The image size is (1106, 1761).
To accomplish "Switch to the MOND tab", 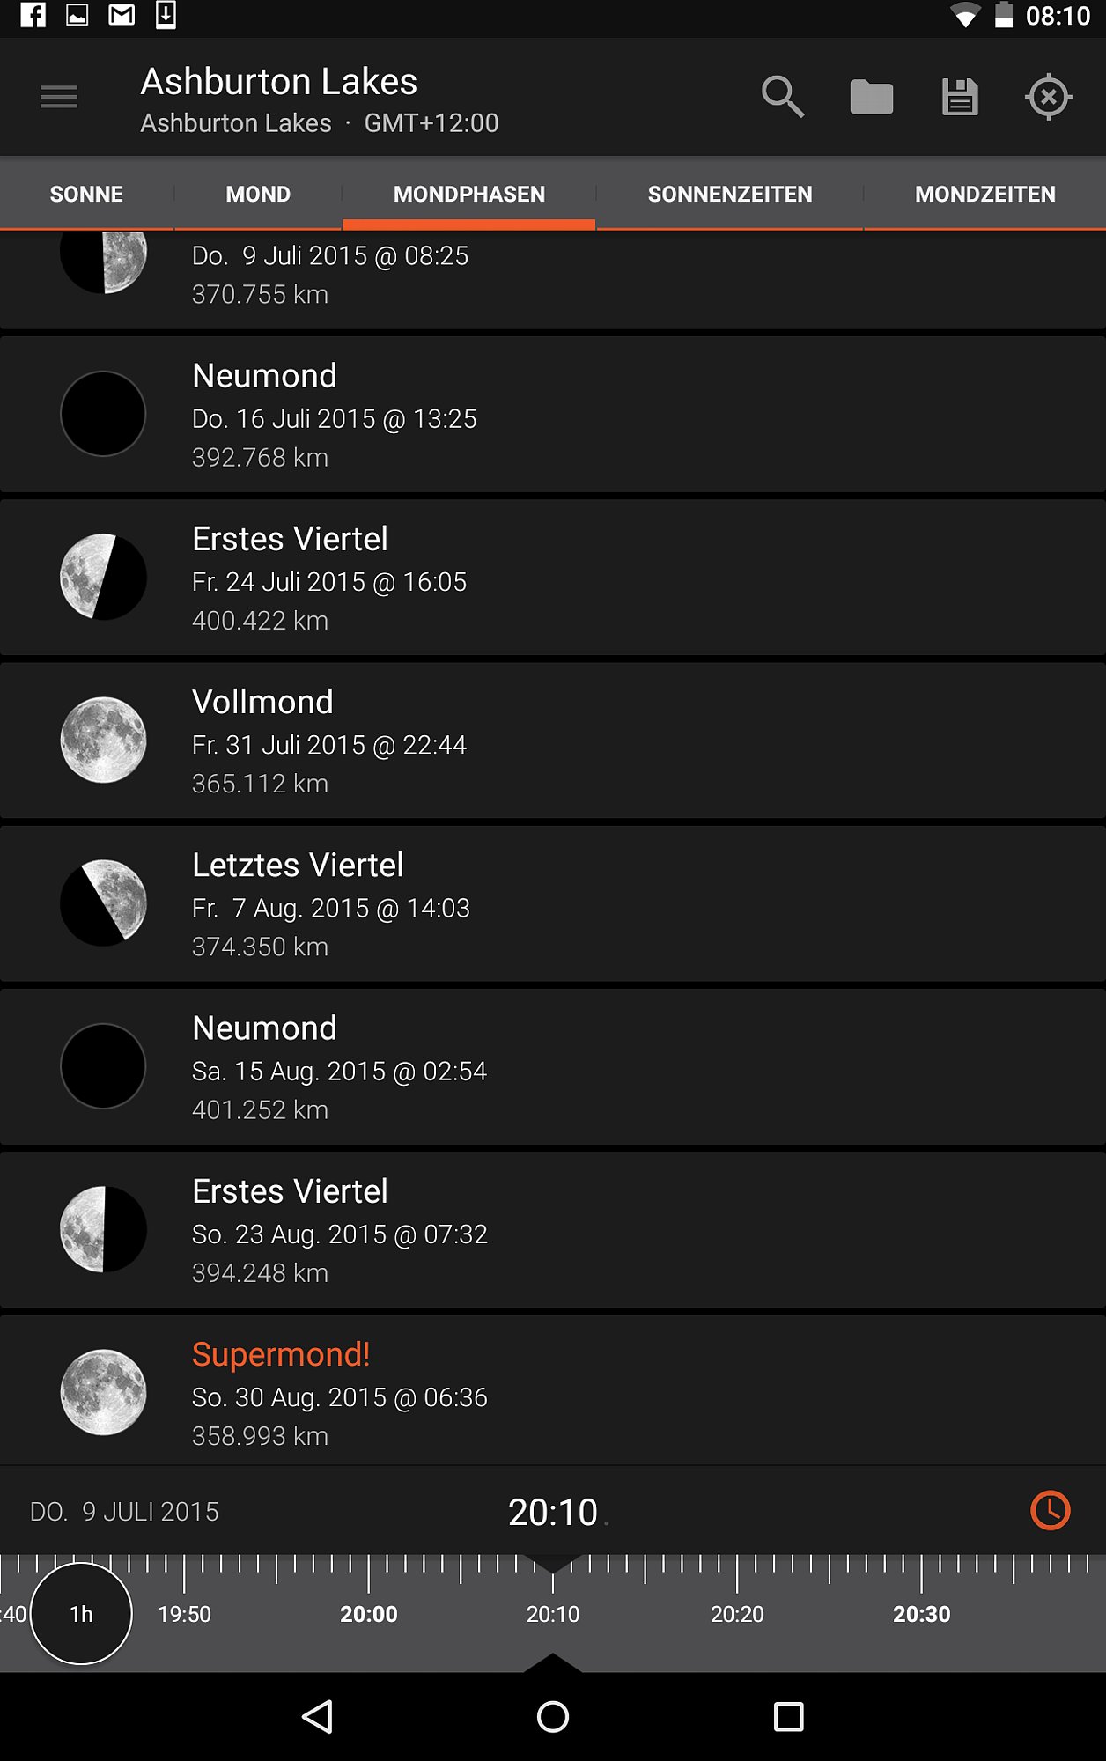I will [x=258, y=194].
